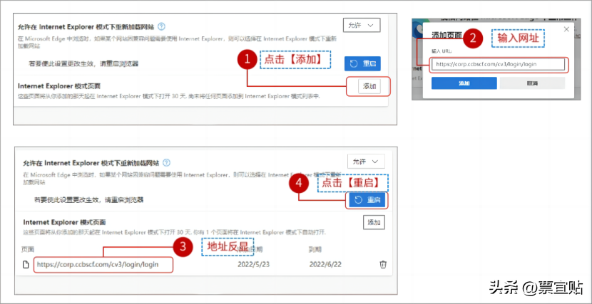The width and height of the screenshot is (592, 304).
Task: Click the 重启 button in the bottom settings panel
Action: tap(367, 200)
